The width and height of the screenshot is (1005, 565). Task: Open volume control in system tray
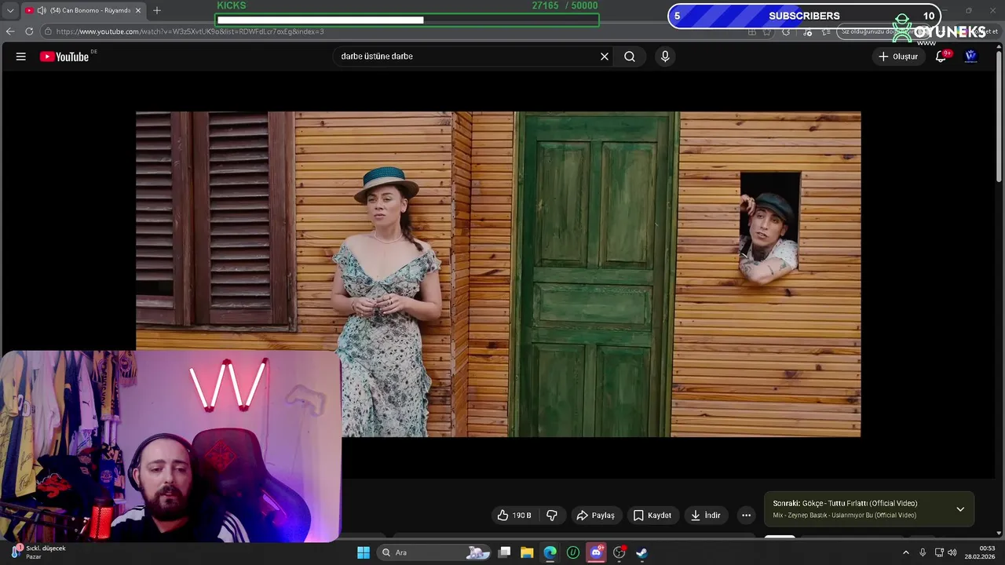952,552
